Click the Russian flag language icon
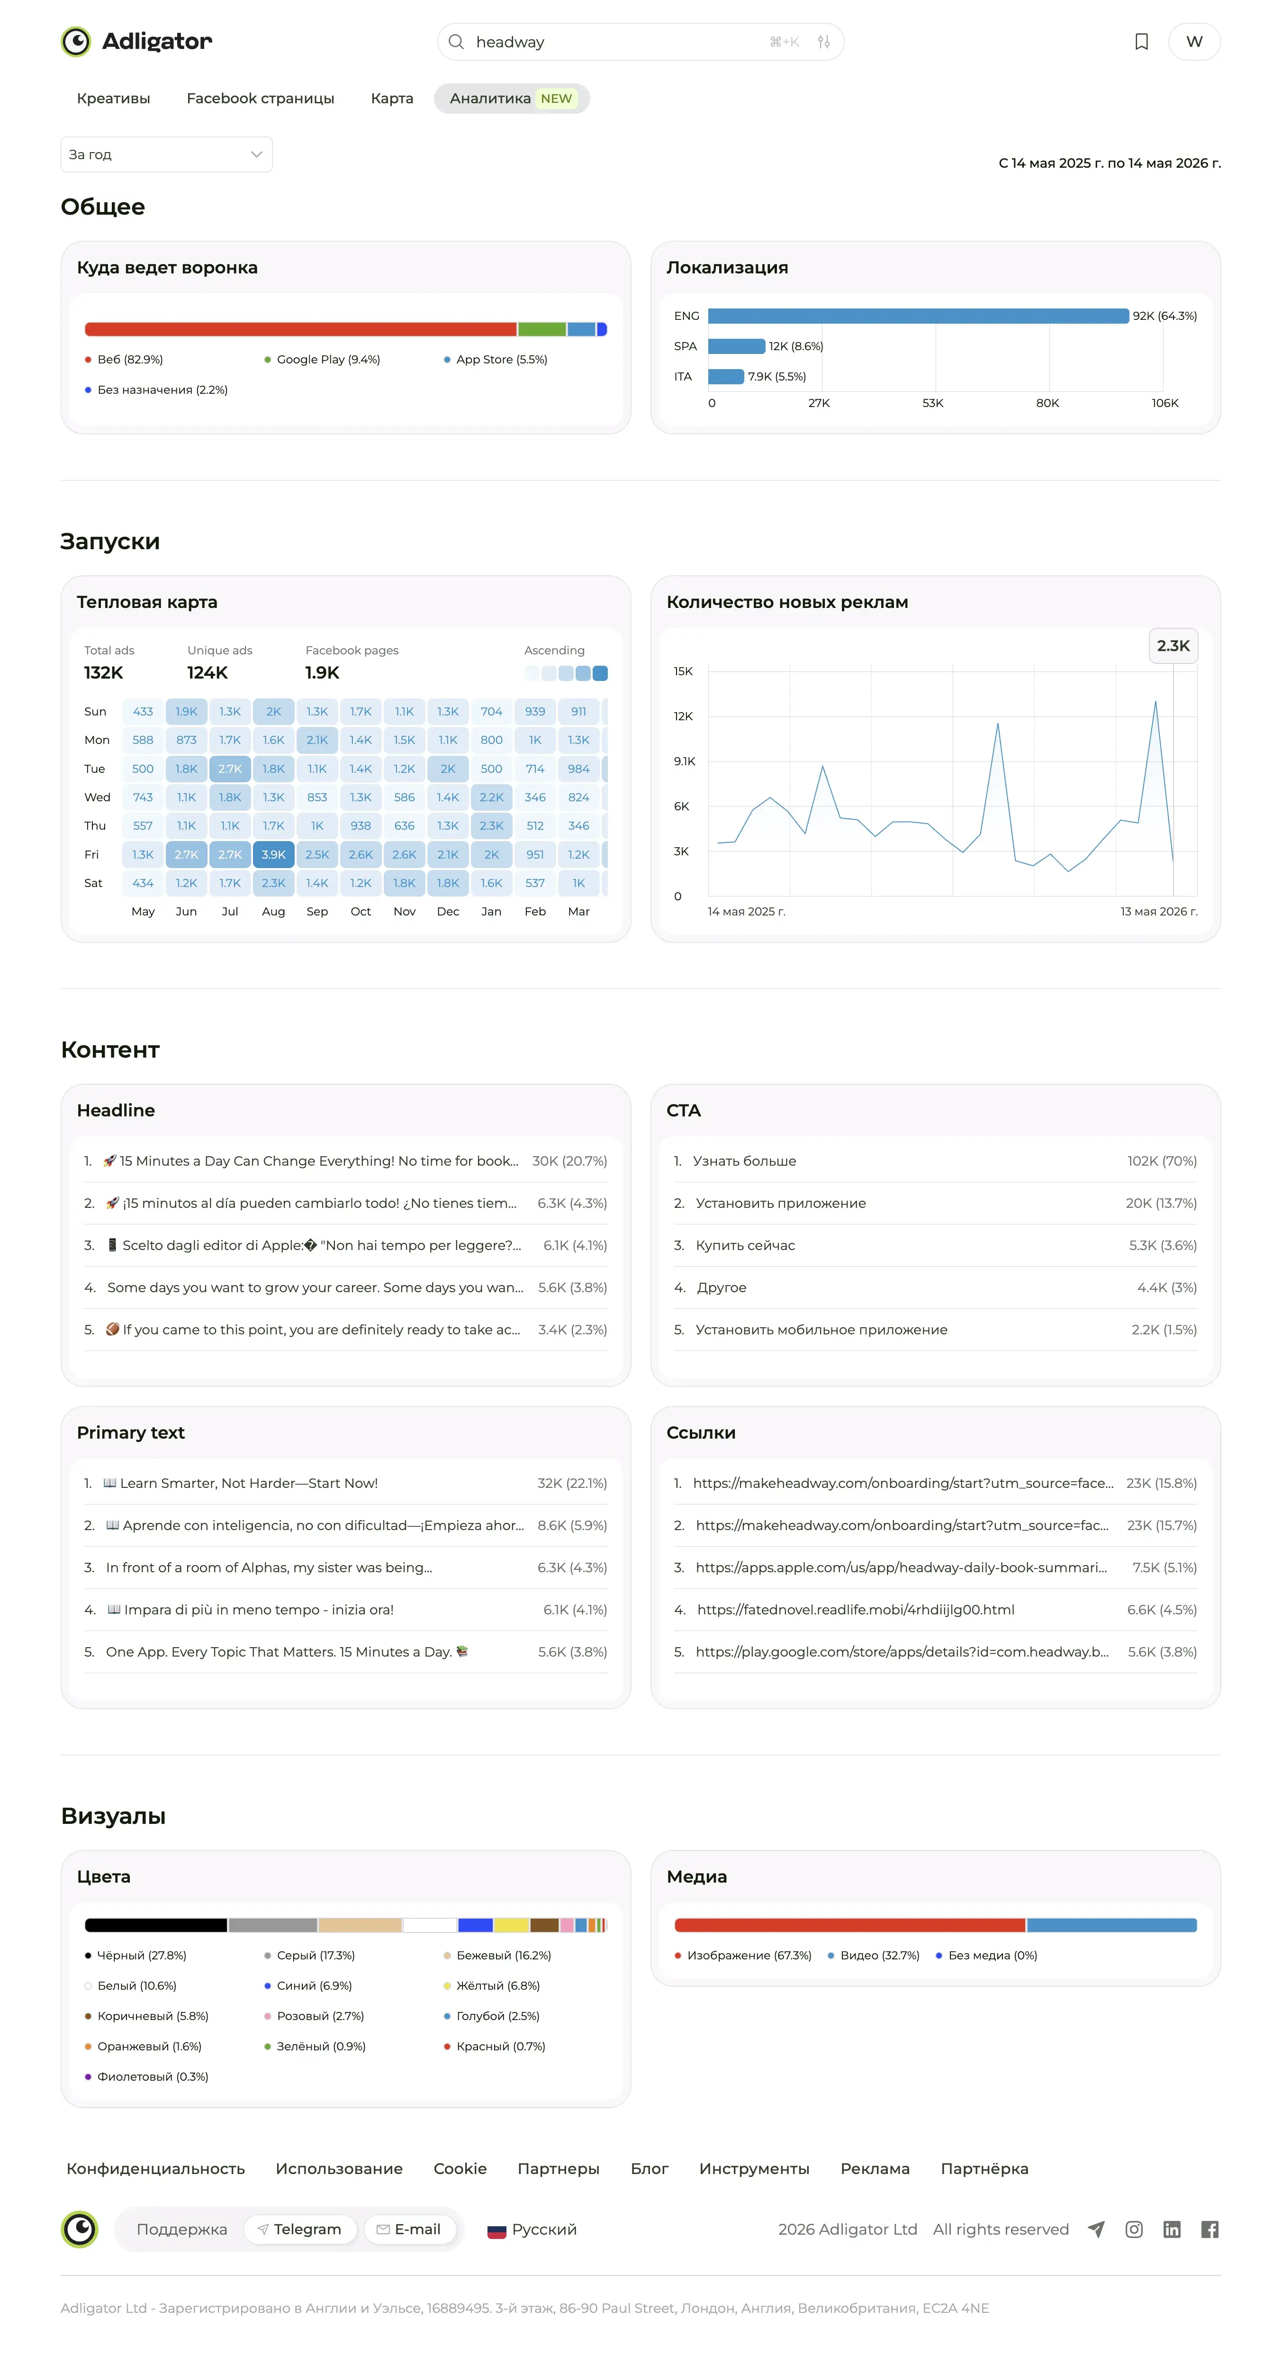Viewport: 1282px width, 2356px height. [497, 2231]
